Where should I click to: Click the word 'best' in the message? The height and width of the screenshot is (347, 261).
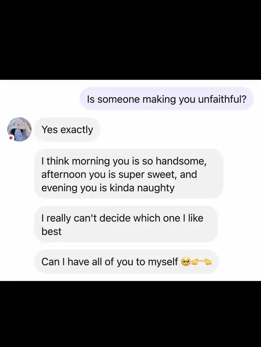[x=51, y=231]
